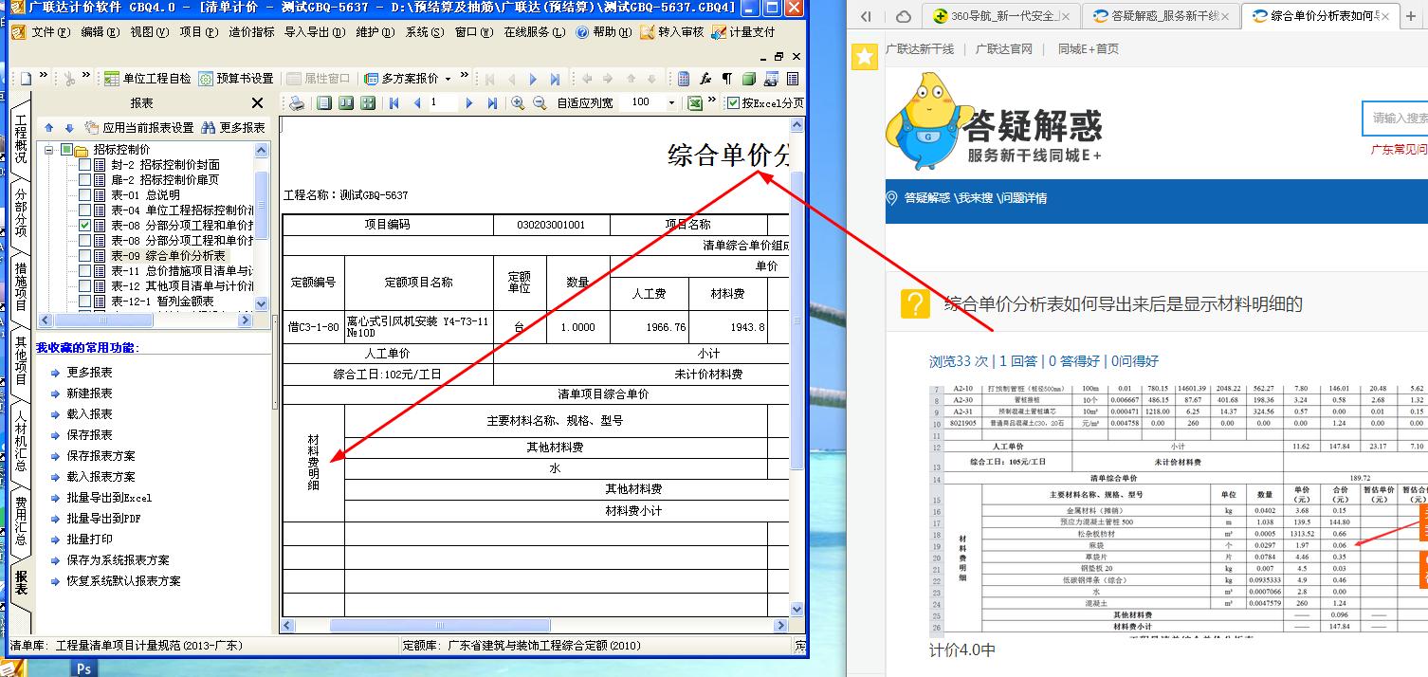Check 表-09 综合单价分析表 checkbox

85,256
